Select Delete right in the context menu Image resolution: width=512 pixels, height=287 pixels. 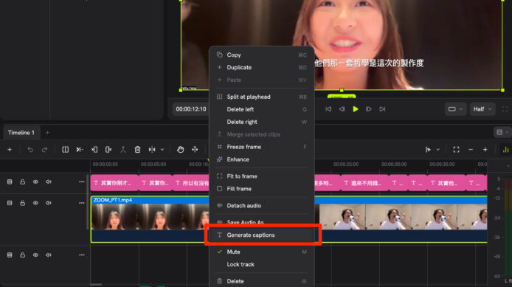(262, 122)
